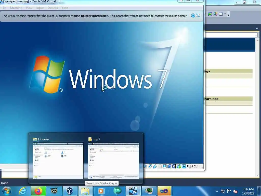The height and width of the screenshot is (196, 261).
Task: Expand the toolbar overflow options arrow
Action: (228, 15)
